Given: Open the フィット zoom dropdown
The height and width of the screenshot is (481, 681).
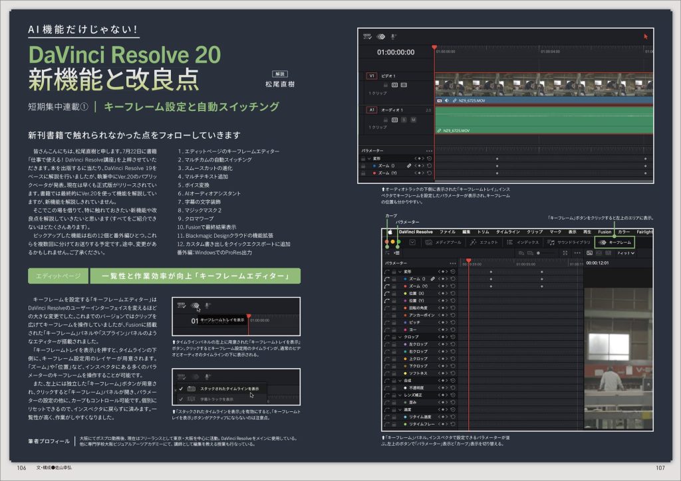Looking at the screenshot, I should click(626, 253).
